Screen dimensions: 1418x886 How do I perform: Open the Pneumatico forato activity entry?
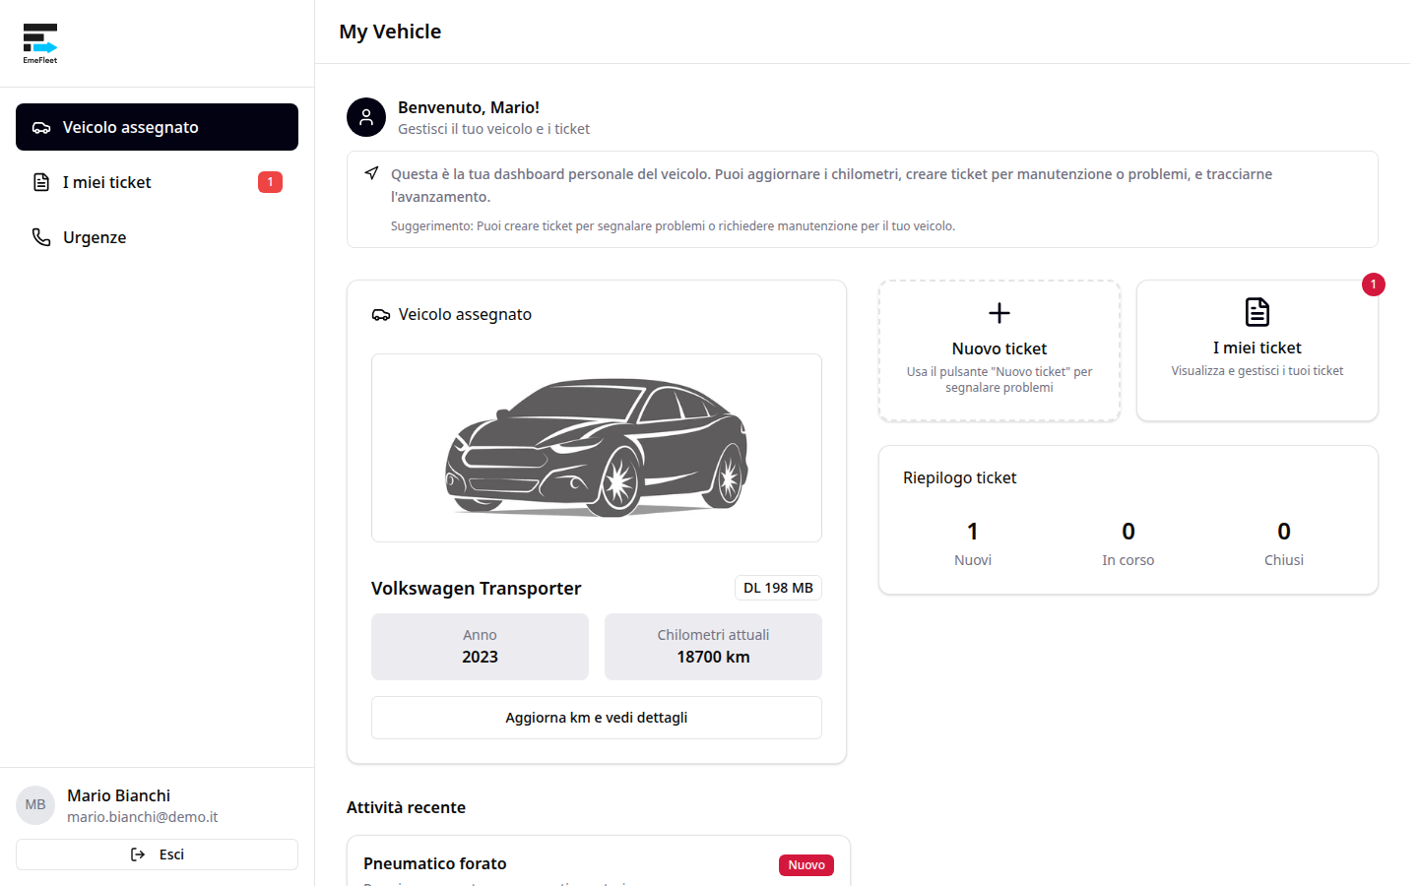pyautogui.click(x=599, y=862)
